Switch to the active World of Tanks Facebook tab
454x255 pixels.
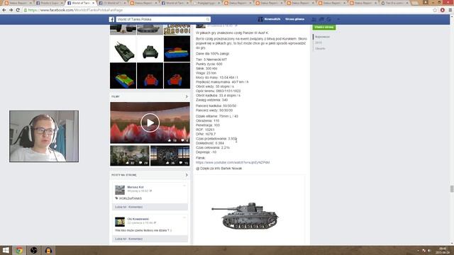point(80,3)
